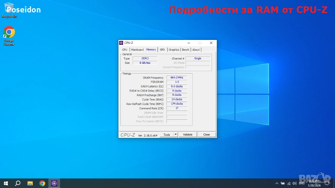Open taskbar search magnifier icon
The height and width of the screenshot is (188, 335).
click(x=18, y=183)
